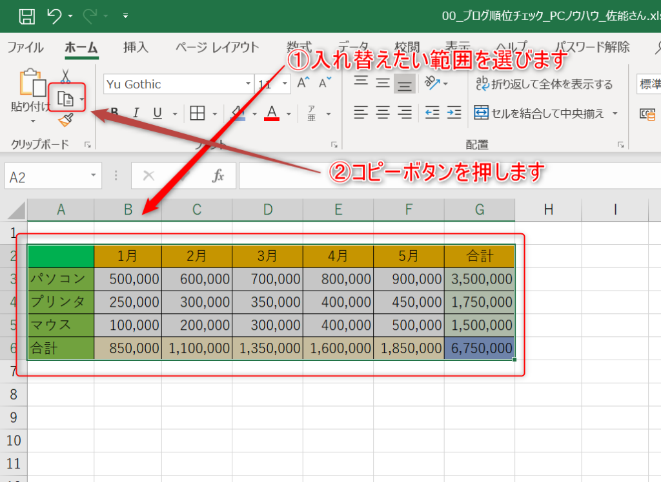Click the Save icon in quick access toolbar

coord(27,16)
